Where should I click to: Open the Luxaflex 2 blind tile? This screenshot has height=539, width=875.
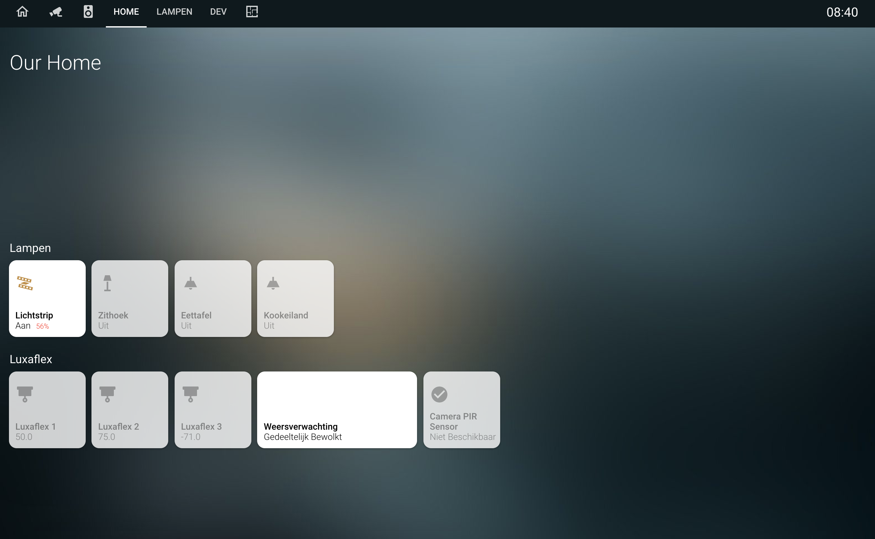click(130, 410)
